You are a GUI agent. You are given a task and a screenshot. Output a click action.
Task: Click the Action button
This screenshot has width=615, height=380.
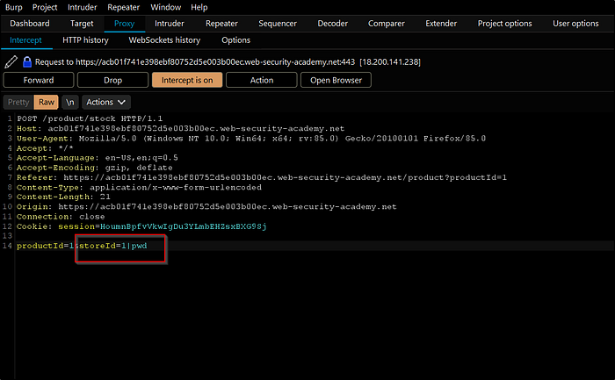point(262,81)
